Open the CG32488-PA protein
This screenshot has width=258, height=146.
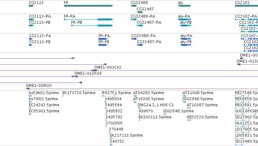pos(134,39)
